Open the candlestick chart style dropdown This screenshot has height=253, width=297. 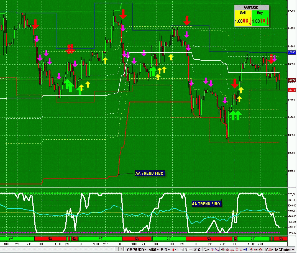[174, 250]
